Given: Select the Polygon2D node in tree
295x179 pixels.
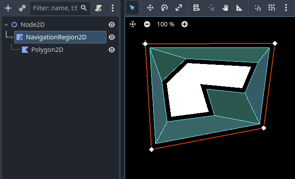Looking at the screenshot, I should point(47,50).
